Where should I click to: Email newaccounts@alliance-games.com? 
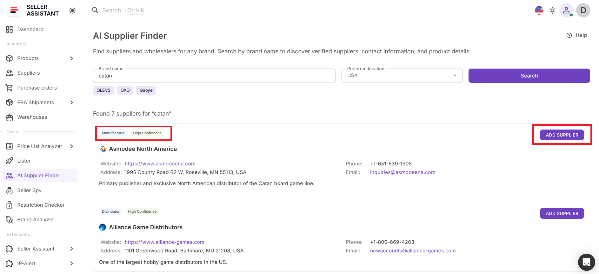[413, 251]
